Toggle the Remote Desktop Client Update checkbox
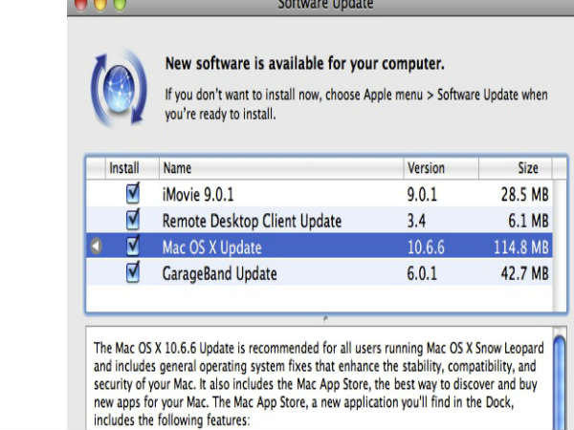Image resolution: width=574 pixels, height=430 pixels. [133, 221]
